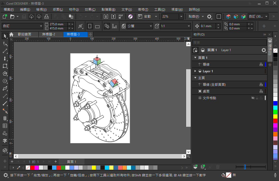The height and width of the screenshot is (181, 279).
Task: Open the 效果(C) menu
Action: click(x=90, y=10)
